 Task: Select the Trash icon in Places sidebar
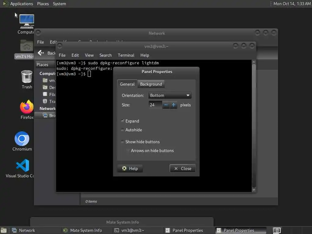(x=45, y=101)
